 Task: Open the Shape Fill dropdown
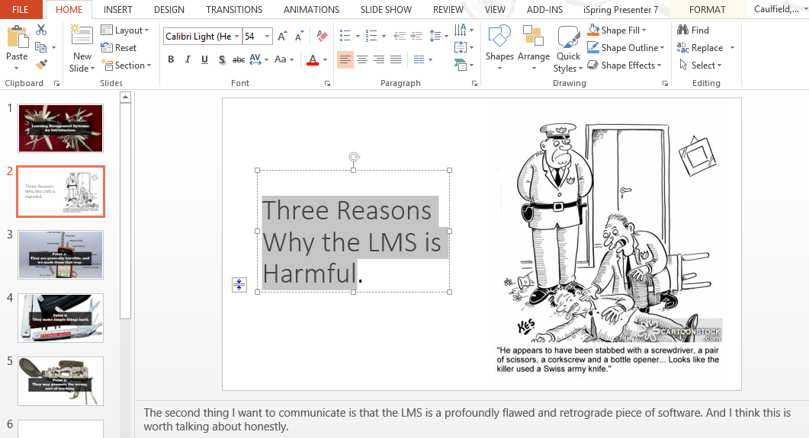click(644, 30)
